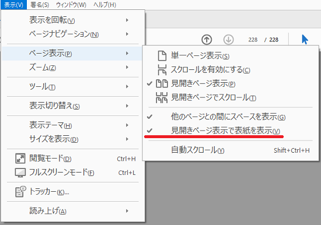
Task: Open the ヘルプ(H) menu
Action: (105, 5)
